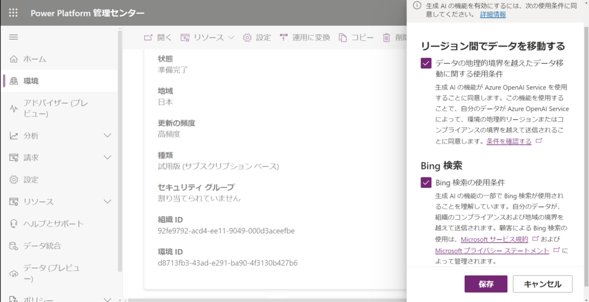This screenshot has height=302, width=589.
Task: Expand the ポリシー sidebar section chevron
Action: (x=108, y=299)
